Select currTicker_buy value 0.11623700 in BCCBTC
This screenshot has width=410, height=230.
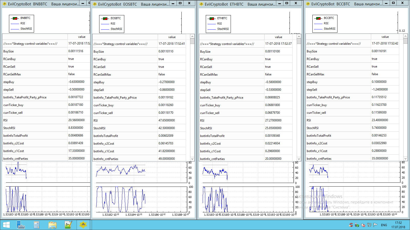379,105
